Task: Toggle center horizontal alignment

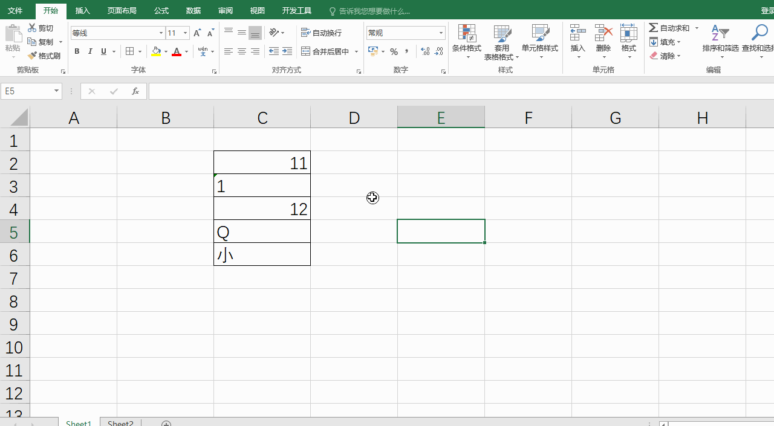Action: tap(241, 52)
